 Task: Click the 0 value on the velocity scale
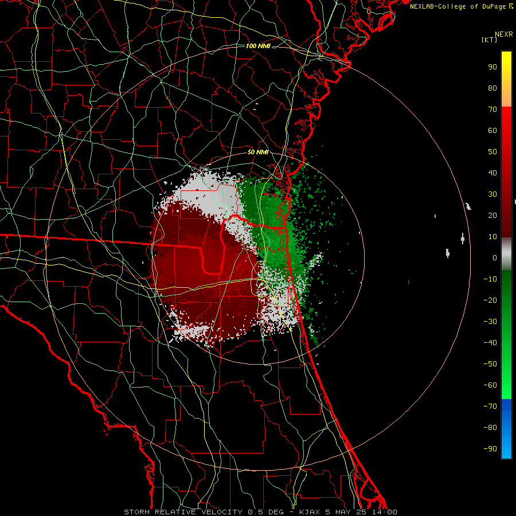495,257
